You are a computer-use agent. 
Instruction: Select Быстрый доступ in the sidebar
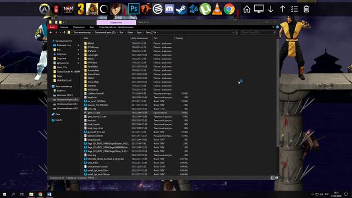pyautogui.click(x=64, y=41)
